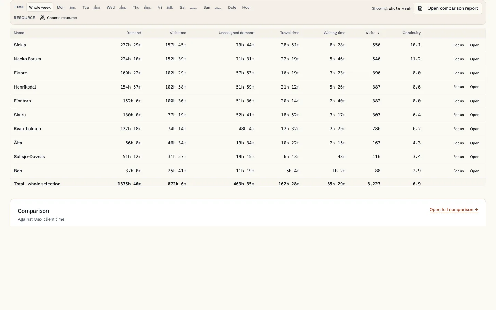Sort by Continuity column header

pyautogui.click(x=412, y=33)
